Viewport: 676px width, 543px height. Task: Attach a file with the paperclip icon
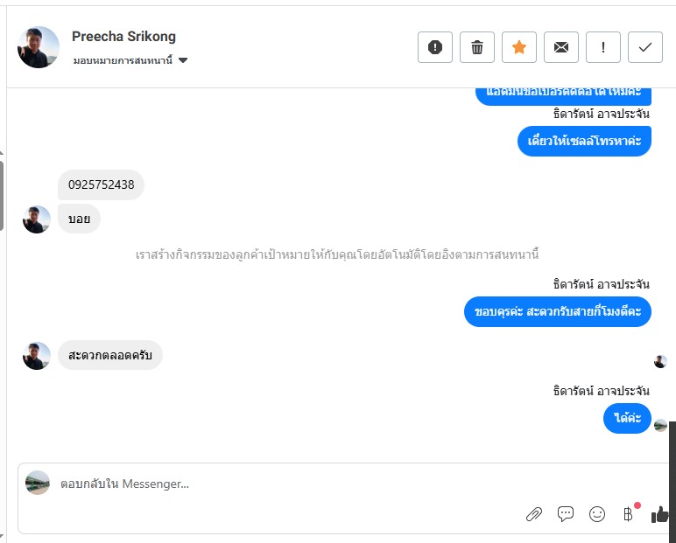534,514
